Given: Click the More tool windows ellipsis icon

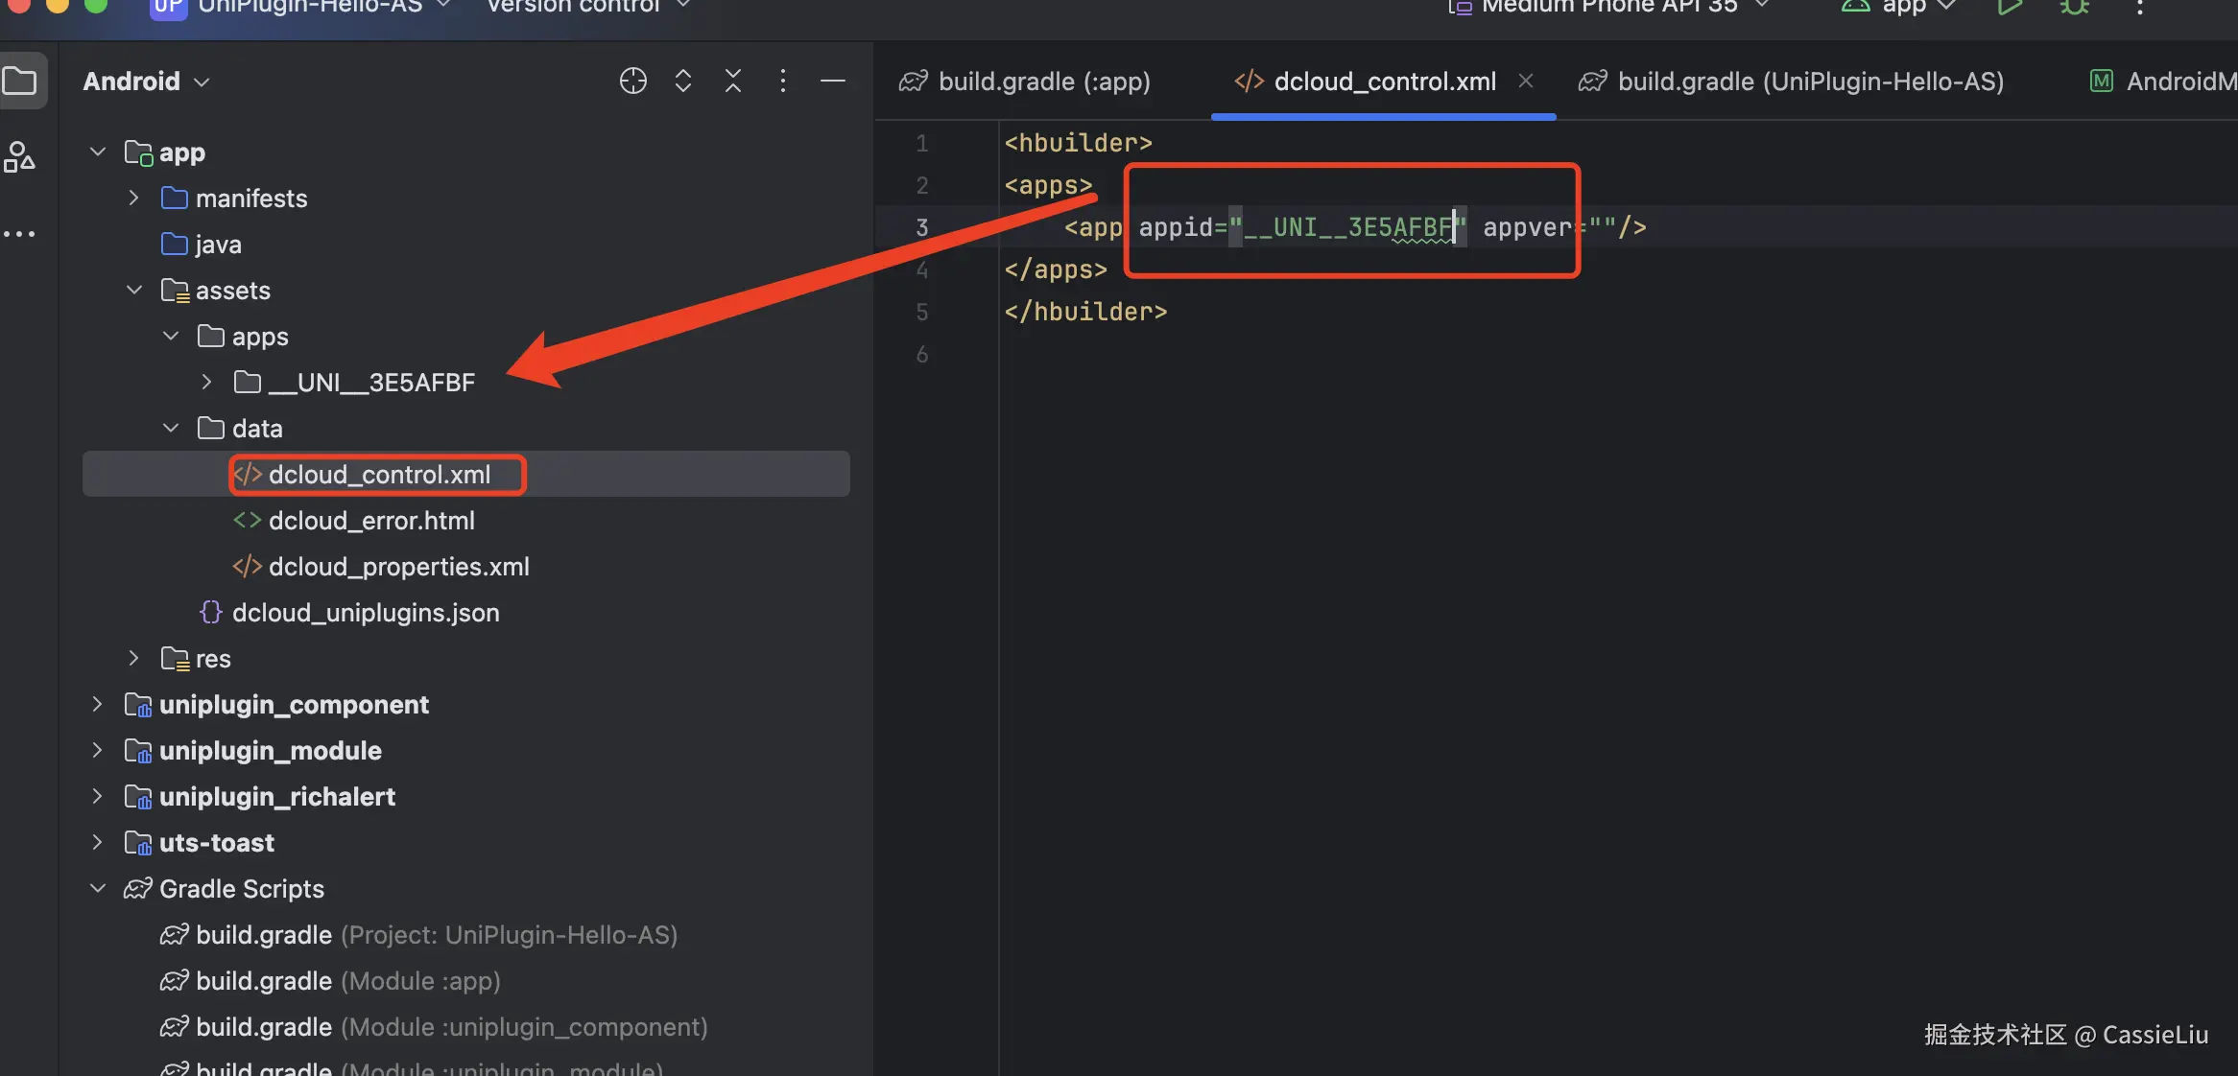Looking at the screenshot, I should pos(20,234).
